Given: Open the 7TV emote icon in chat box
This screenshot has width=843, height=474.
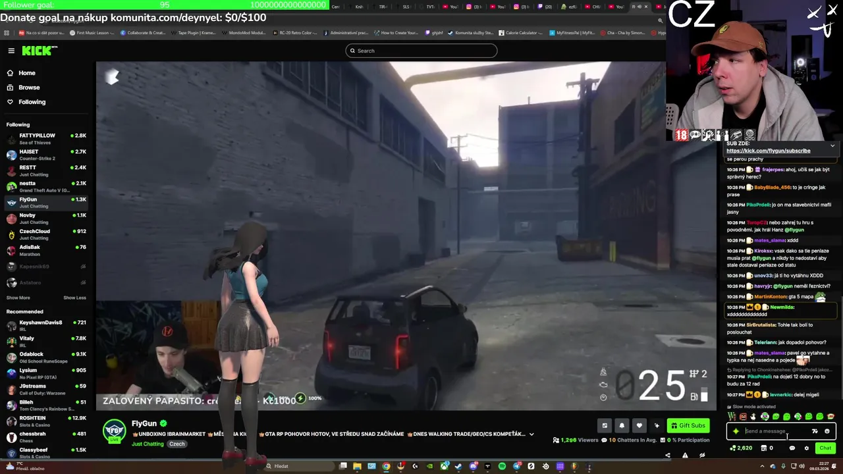Looking at the screenshot, I should [815, 431].
